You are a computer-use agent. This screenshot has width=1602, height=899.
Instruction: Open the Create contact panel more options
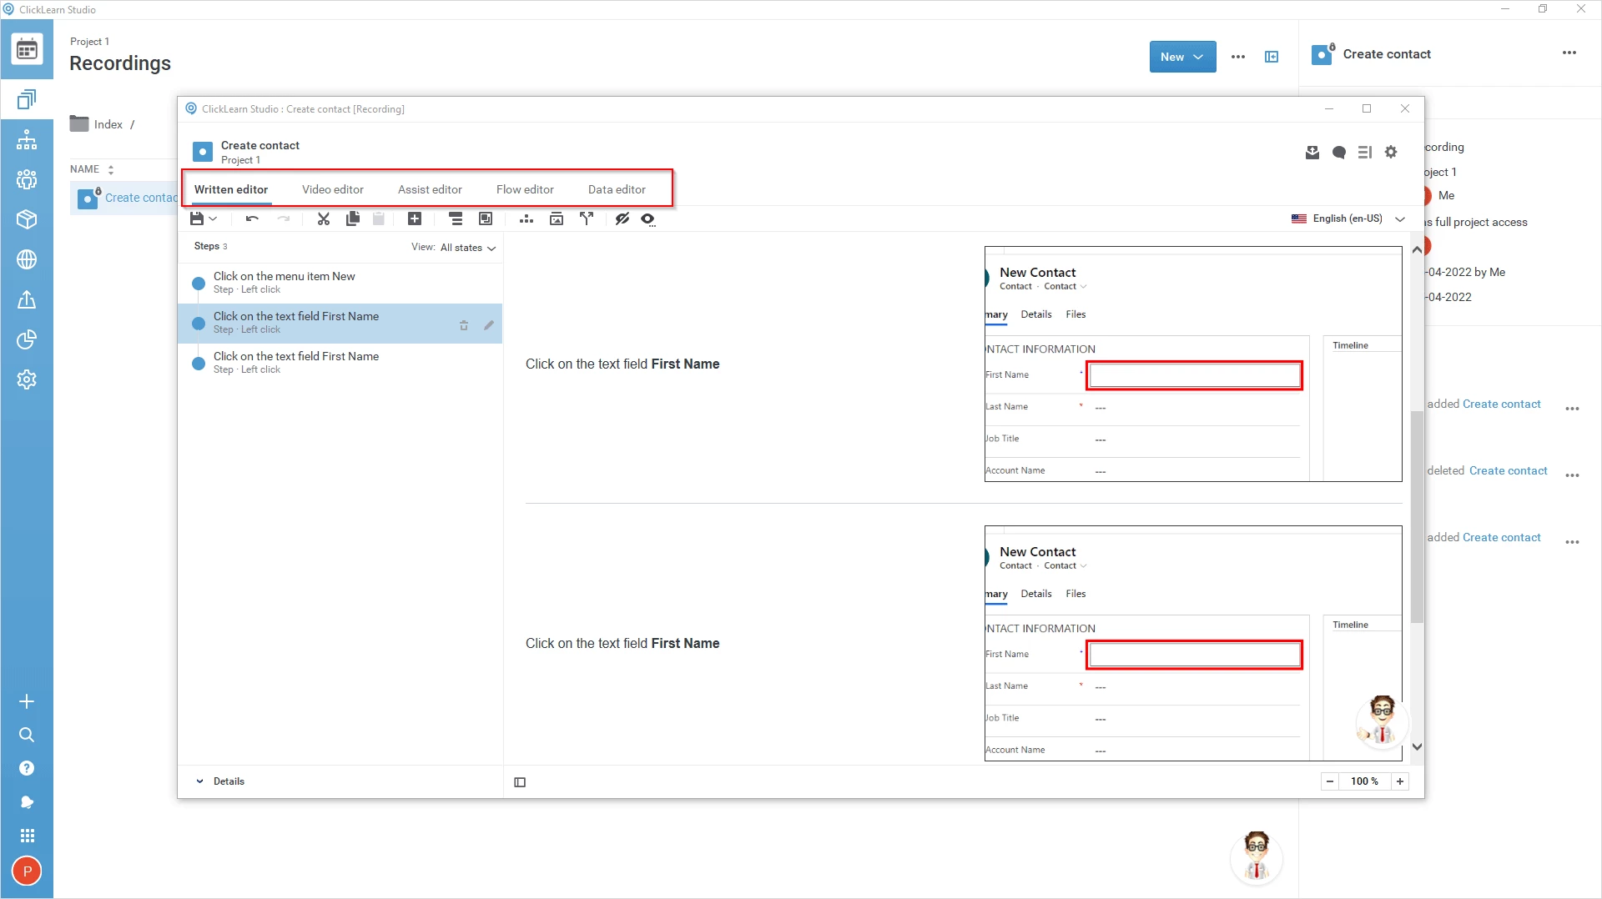tap(1569, 53)
